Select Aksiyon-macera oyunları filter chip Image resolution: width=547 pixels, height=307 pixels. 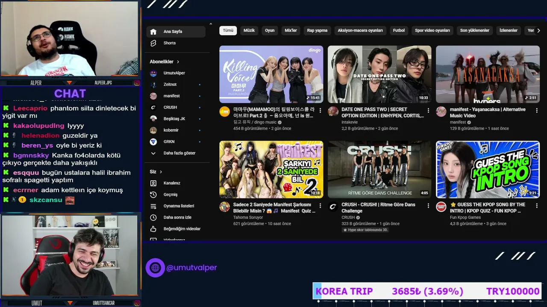tap(360, 30)
